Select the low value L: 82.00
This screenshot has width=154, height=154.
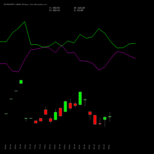[79, 10]
